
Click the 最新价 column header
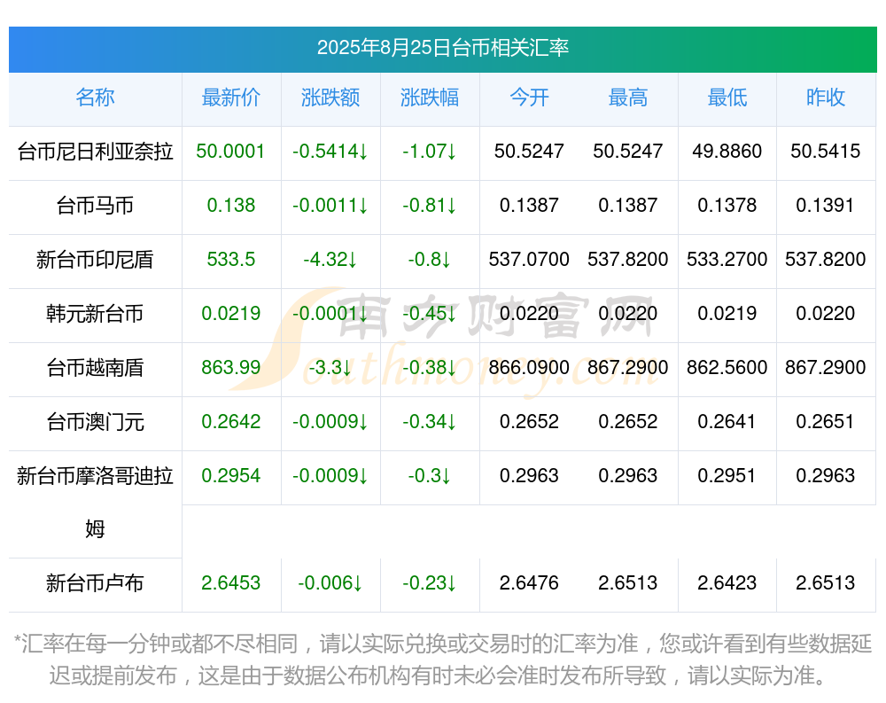230,98
